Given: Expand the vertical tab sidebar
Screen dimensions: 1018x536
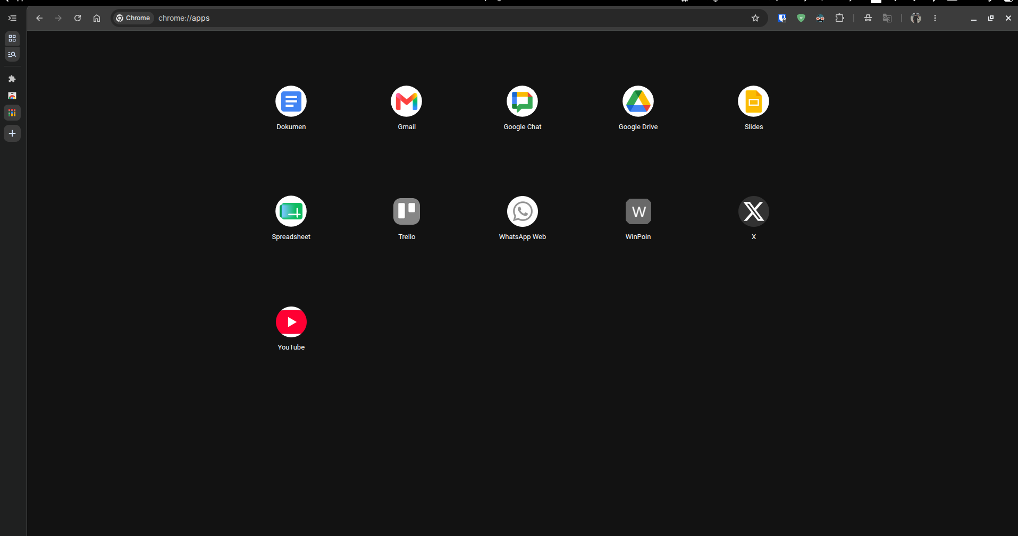Looking at the screenshot, I should pyautogui.click(x=12, y=18).
